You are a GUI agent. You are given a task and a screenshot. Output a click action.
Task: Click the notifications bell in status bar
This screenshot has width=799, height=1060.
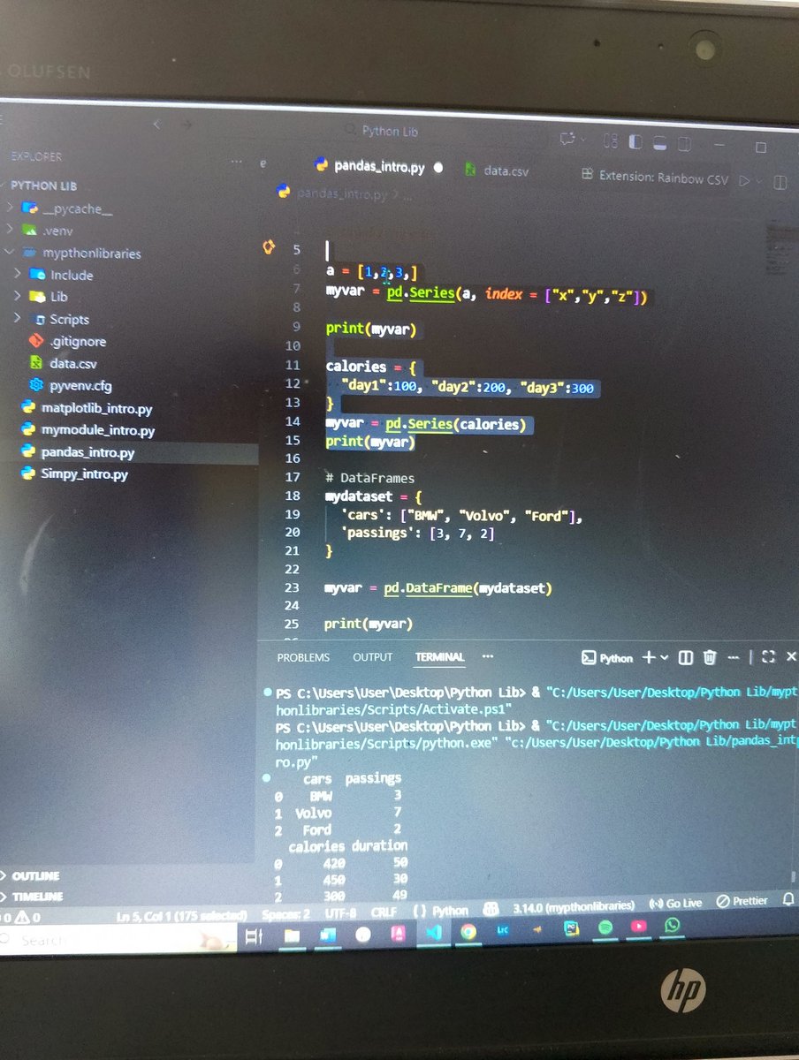pyautogui.click(x=790, y=899)
